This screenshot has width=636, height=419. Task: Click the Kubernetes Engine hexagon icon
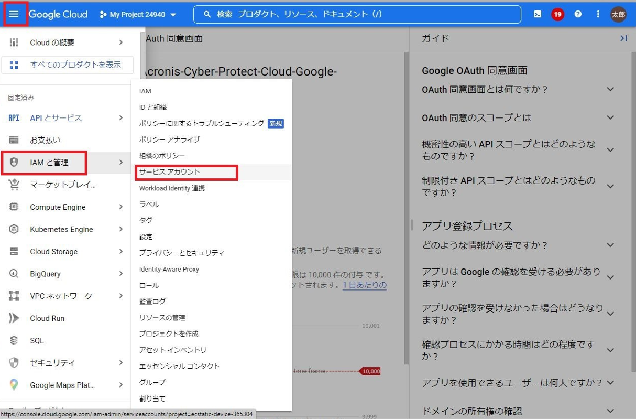(14, 229)
